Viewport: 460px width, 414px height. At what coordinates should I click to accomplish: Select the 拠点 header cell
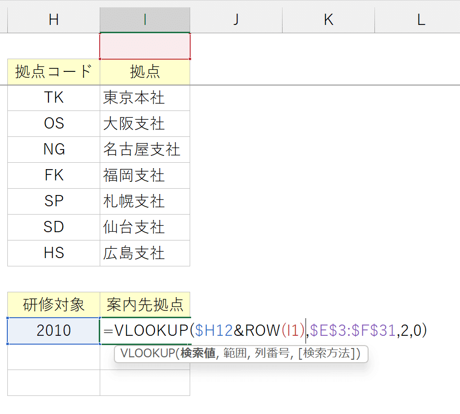pyautogui.click(x=144, y=71)
